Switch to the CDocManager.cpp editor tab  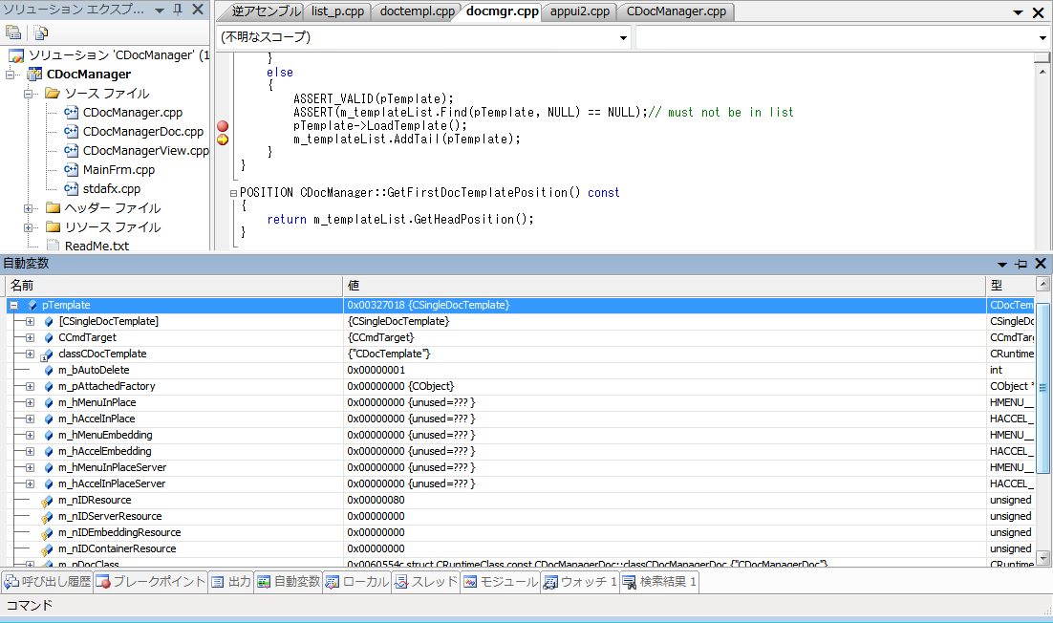[677, 11]
